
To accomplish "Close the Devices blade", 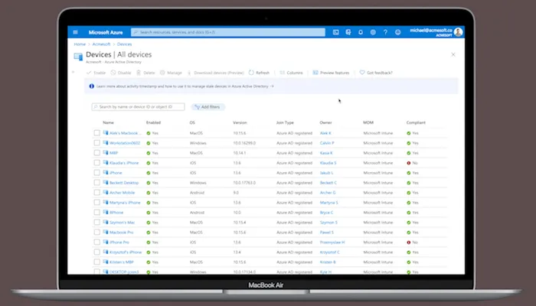I will 453,54.
